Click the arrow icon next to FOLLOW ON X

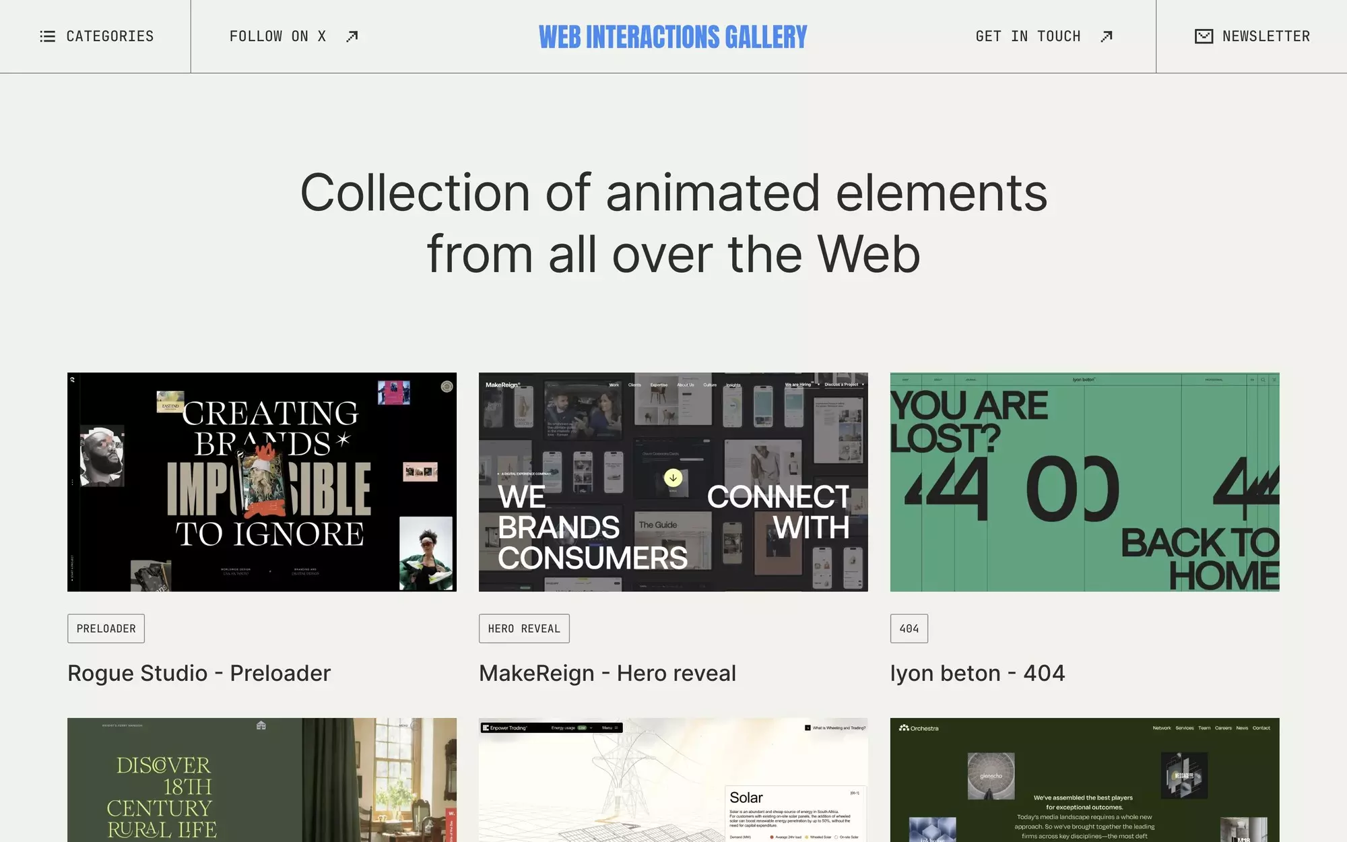(353, 36)
